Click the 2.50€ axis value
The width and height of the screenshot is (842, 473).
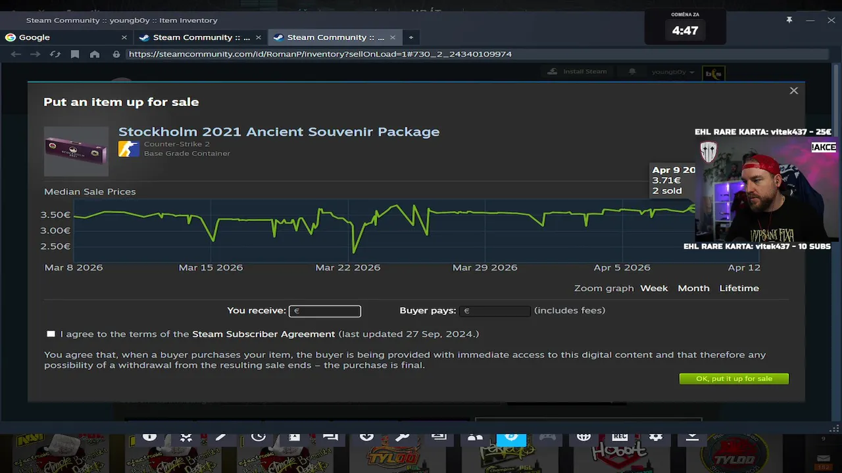point(55,246)
